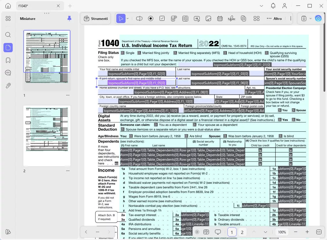Fit page to actual size 1:1

(319, 232)
